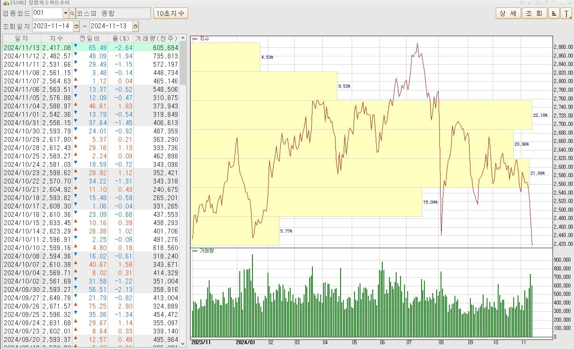Click the faded help question mark icon

tap(553, 3)
